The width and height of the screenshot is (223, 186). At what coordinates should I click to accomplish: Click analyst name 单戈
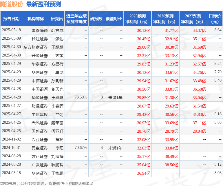(x=59, y=72)
